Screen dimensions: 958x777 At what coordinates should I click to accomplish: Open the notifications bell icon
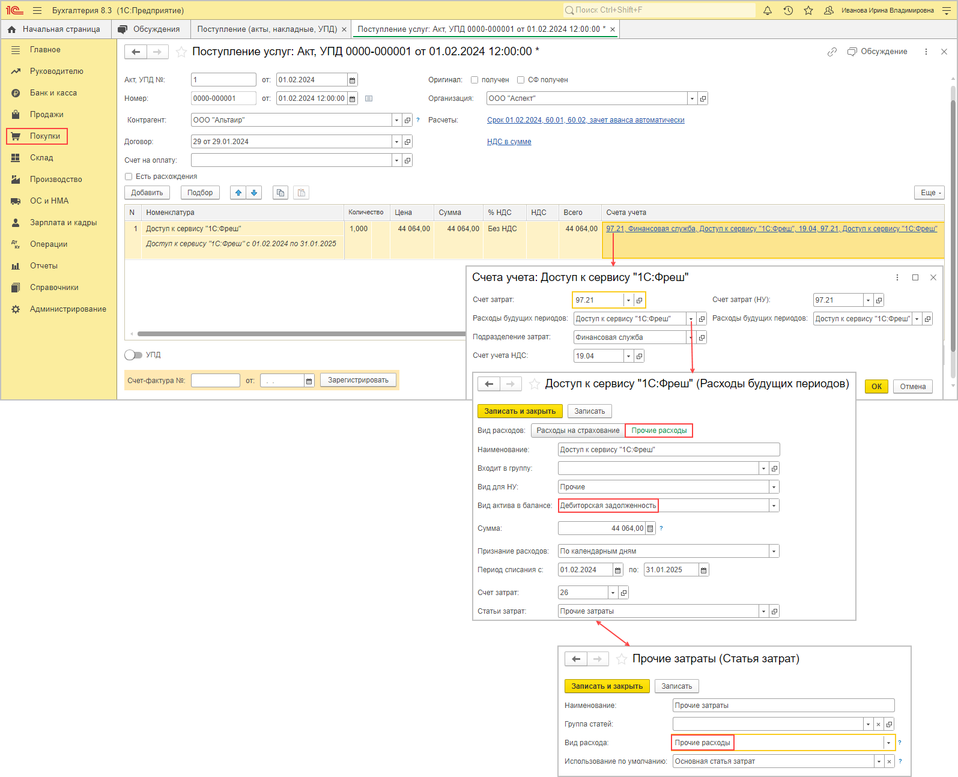(768, 10)
